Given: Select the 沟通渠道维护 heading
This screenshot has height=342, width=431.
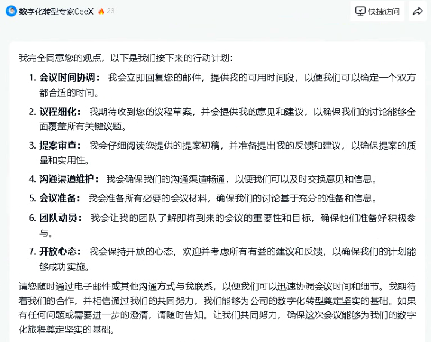Looking at the screenshot, I should pyautogui.click(x=70, y=179).
